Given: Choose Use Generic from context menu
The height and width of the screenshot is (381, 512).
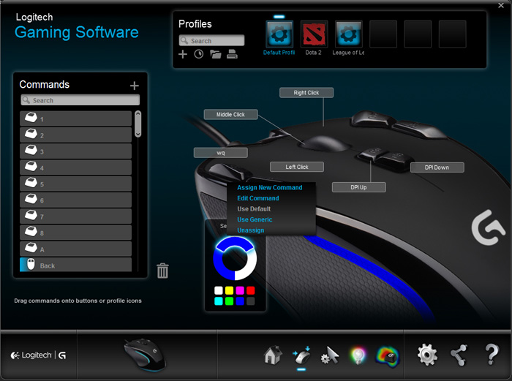Looking at the screenshot, I should pos(255,219).
